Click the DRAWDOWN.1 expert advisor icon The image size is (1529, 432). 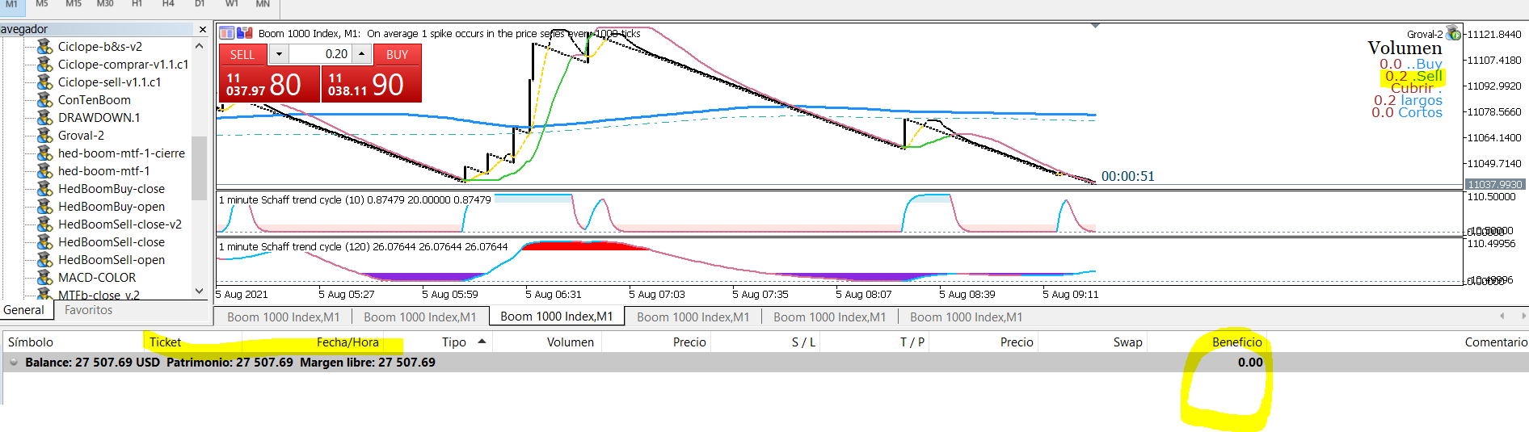pyautogui.click(x=45, y=118)
